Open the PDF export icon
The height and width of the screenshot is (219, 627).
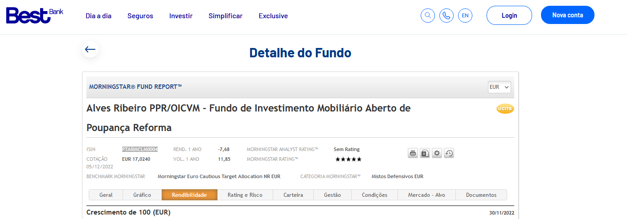click(425, 153)
